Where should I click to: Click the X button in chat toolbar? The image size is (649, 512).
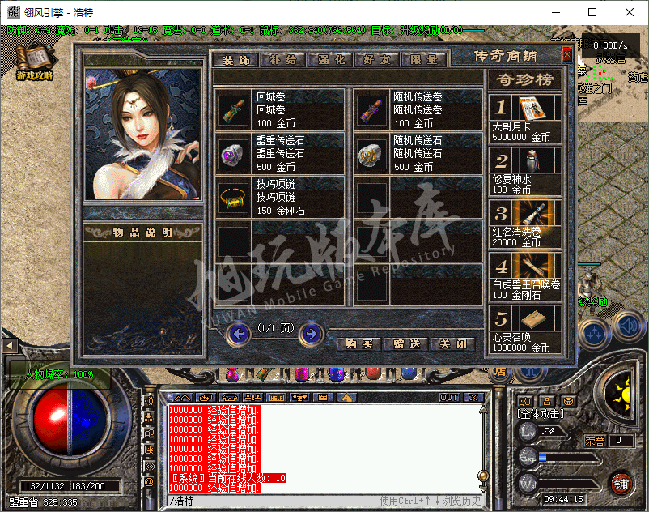pos(473,398)
